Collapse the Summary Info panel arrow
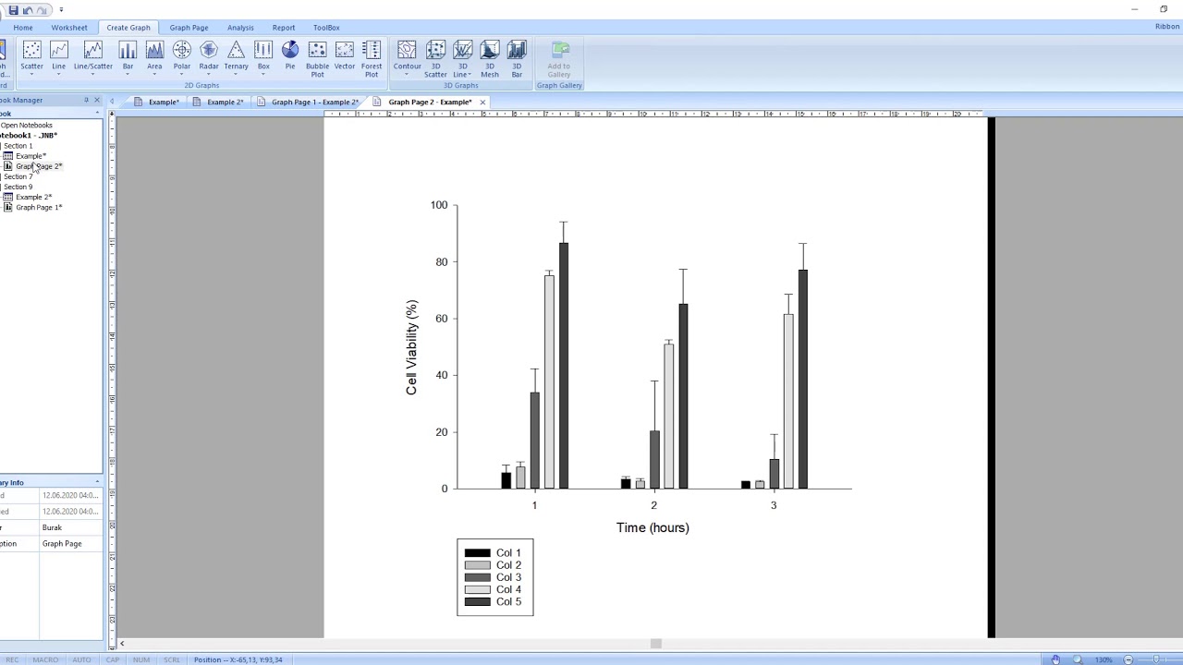The width and height of the screenshot is (1183, 665). point(97,482)
